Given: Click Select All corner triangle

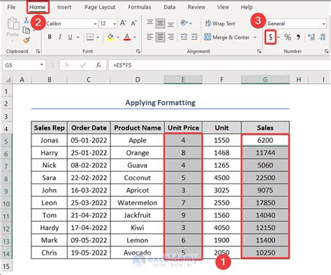Looking at the screenshot, I should pos(8,80).
